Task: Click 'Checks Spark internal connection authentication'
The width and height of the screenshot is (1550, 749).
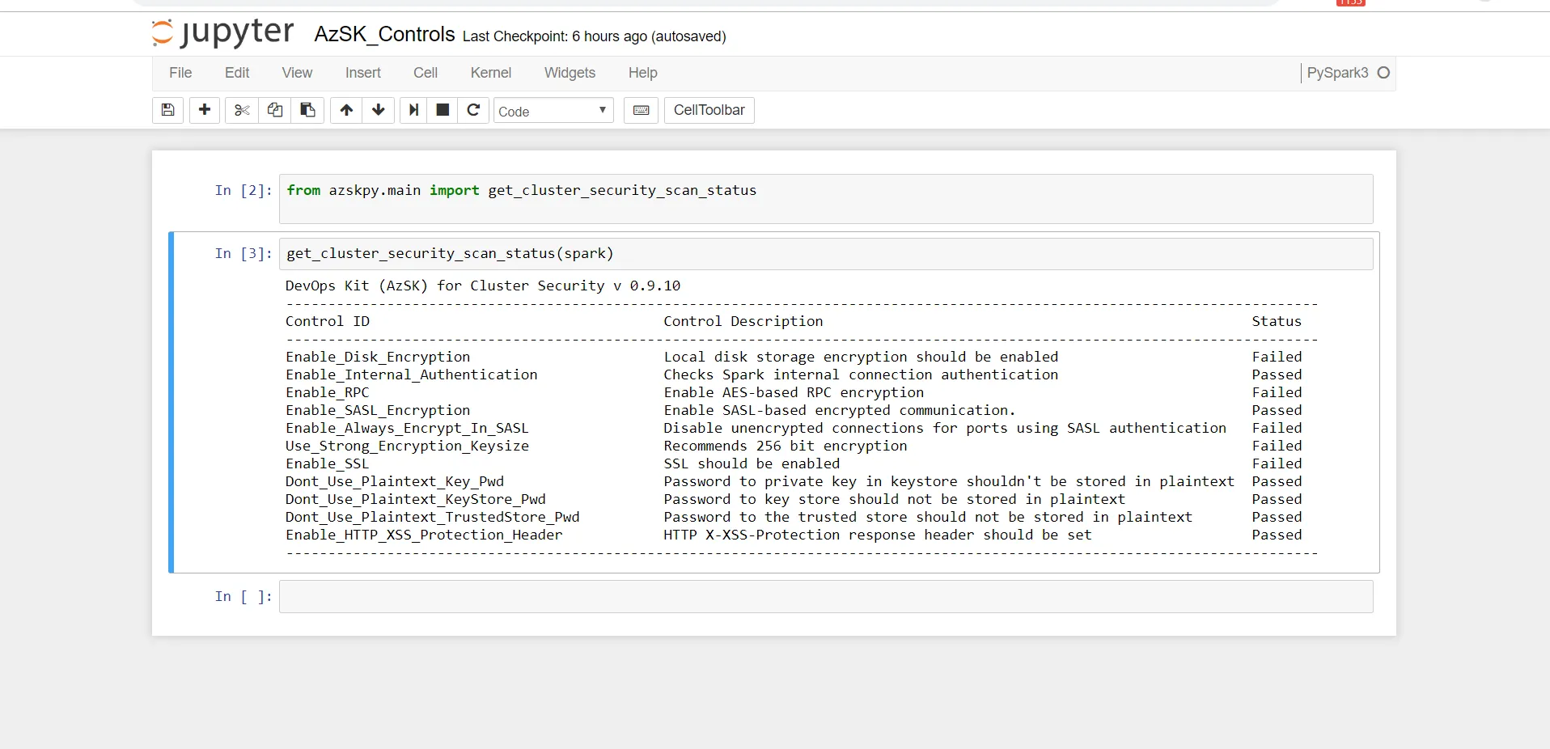Action: 861,374
